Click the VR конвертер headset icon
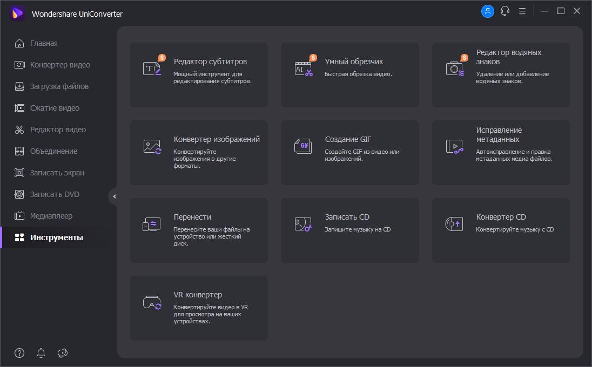Screen dimensions: 592x367 coord(152,302)
